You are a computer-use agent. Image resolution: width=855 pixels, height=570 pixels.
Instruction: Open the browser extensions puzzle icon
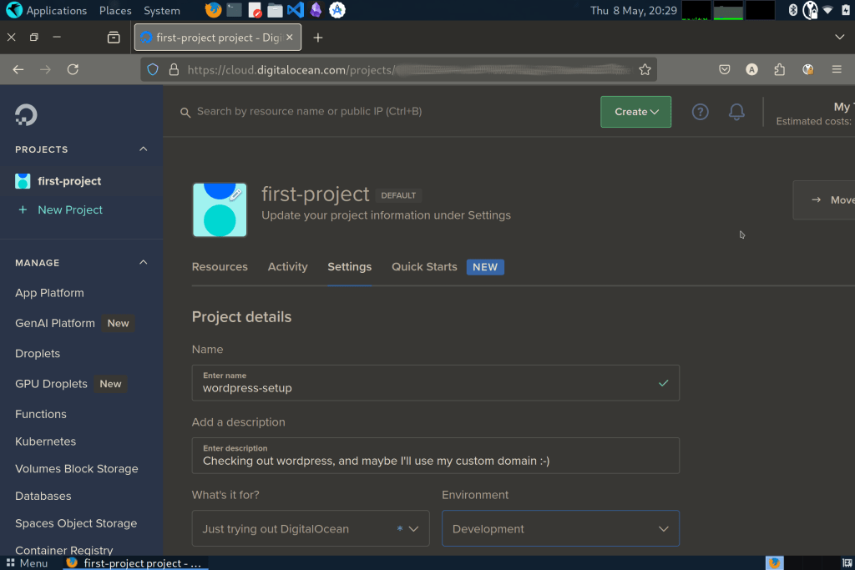779,69
